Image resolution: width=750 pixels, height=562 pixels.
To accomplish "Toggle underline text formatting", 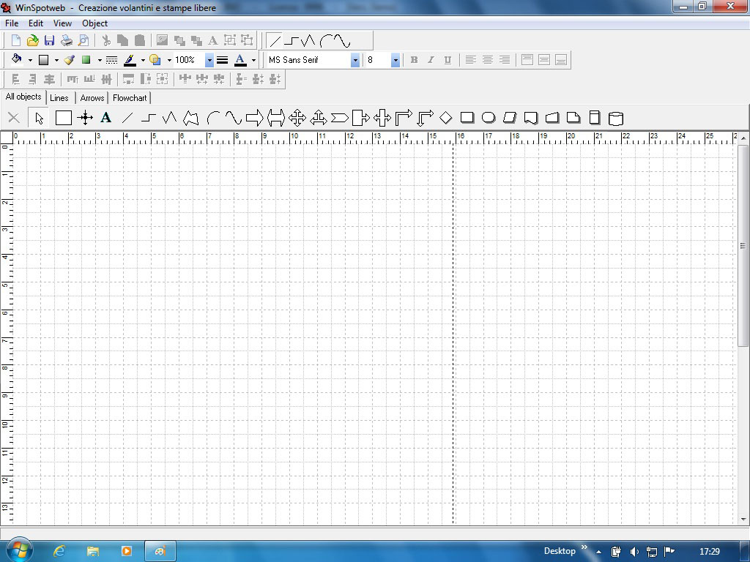I will click(x=448, y=60).
